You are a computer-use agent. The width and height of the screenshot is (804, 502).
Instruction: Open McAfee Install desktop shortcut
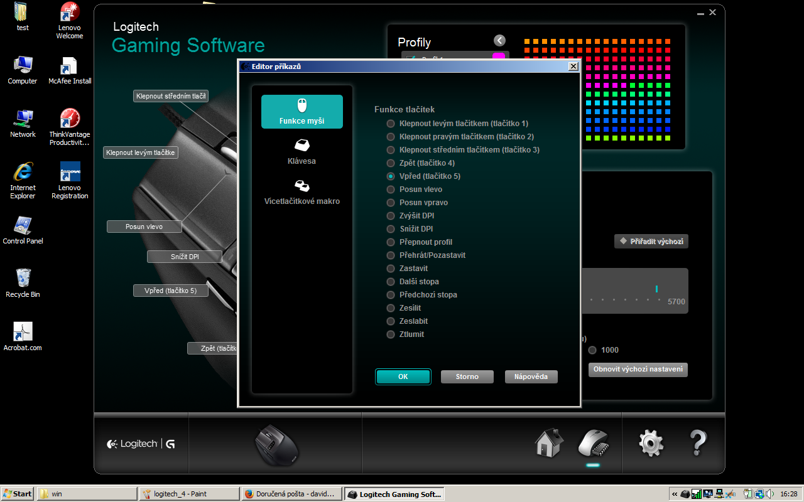(70, 70)
